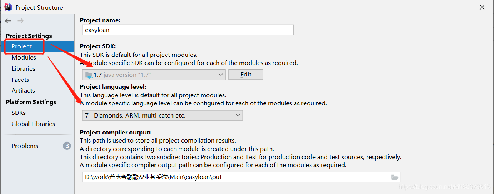
Task: Show Global Libraries settings
Action: pos(33,124)
